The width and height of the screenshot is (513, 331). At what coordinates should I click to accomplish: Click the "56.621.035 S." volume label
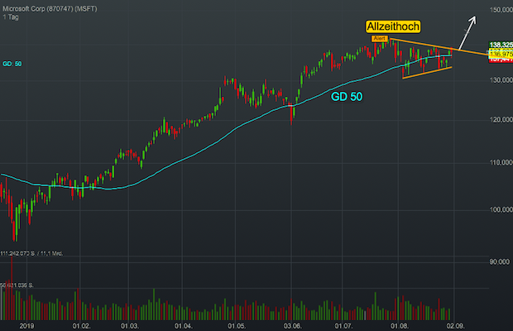coord(17,285)
